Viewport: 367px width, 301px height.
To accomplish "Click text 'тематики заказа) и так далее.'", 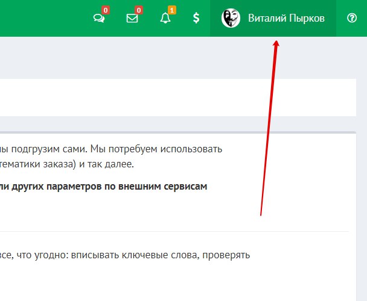I will point(67,164).
